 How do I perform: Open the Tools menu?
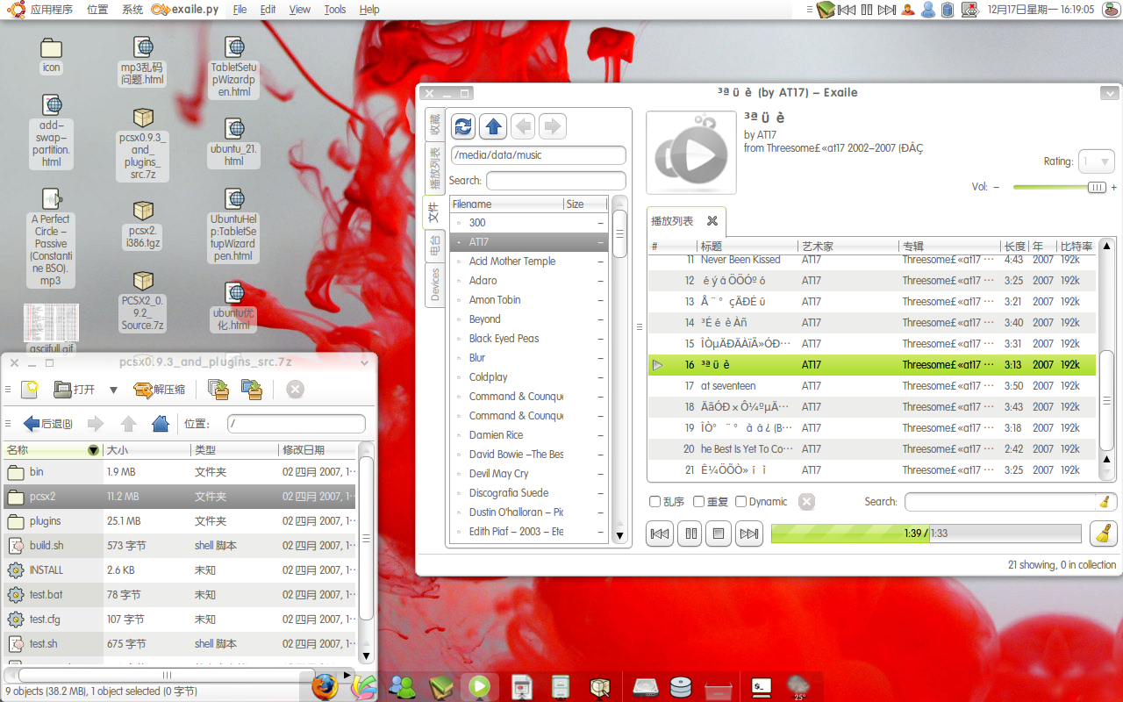335,10
